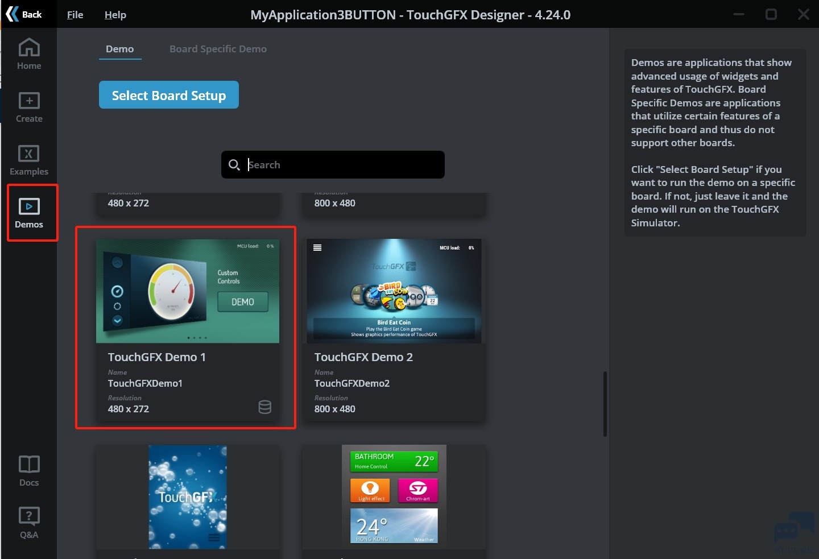Viewport: 819px width, 559px height.
Task: Open the Examples section in the sidebar
Action: [29, 160]
